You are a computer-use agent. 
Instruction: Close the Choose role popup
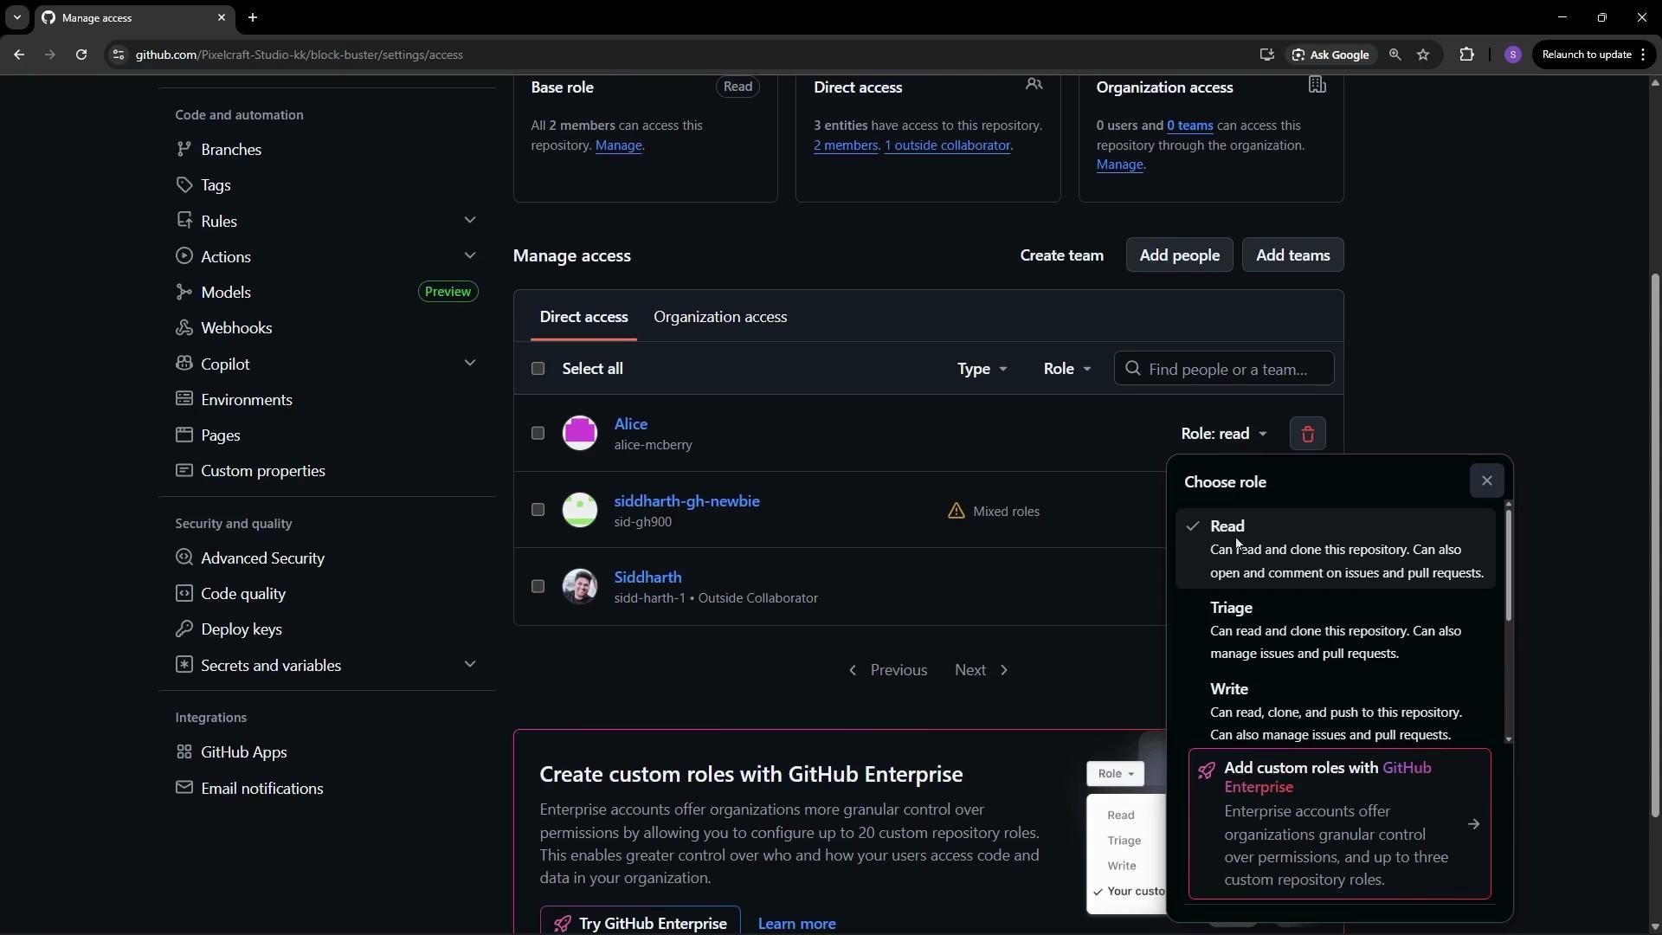(x=1486, y=481)
